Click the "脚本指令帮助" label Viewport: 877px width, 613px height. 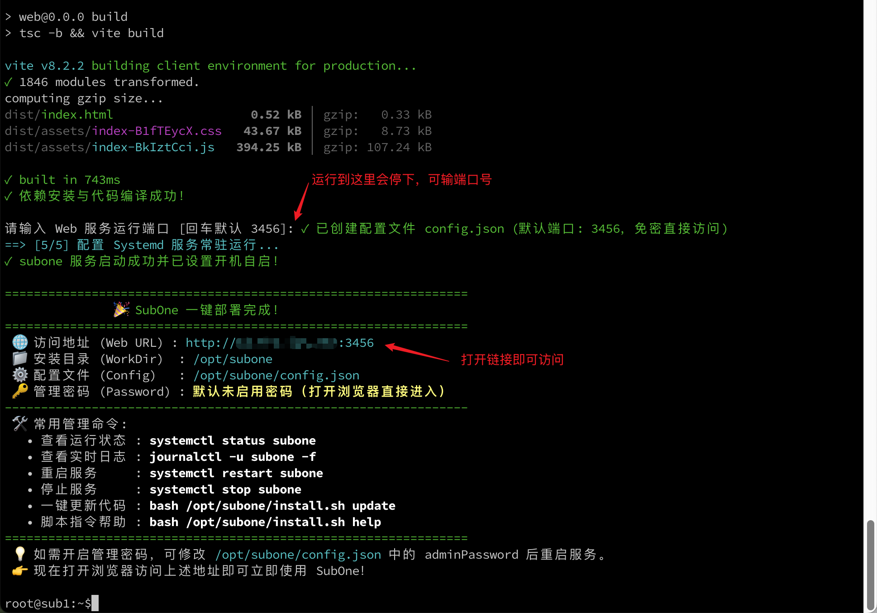83,522
